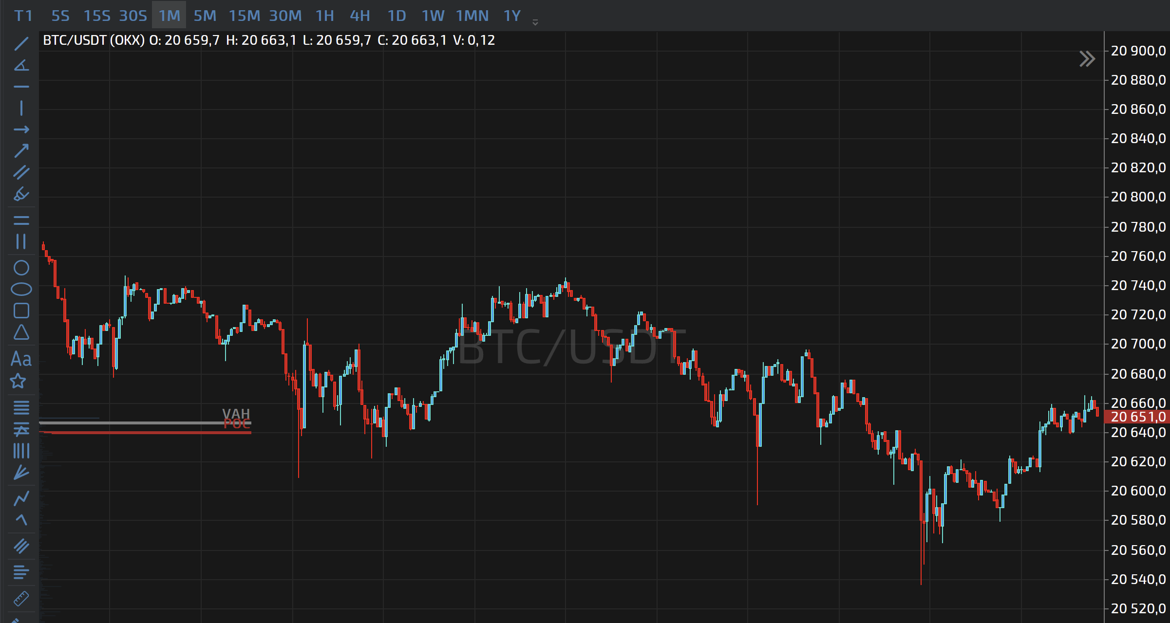This screenshot has width=1170, height=623.
Task: Click the 20 651,0 current price label
Action: pos(1138,417)
